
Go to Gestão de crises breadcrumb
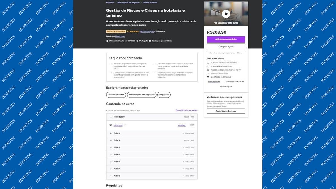[x=150, y=3]
